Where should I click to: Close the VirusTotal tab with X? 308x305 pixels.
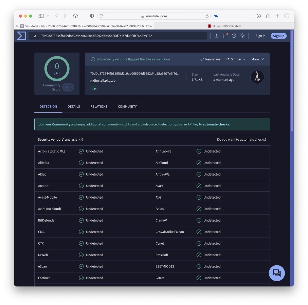tap(17, 26)
